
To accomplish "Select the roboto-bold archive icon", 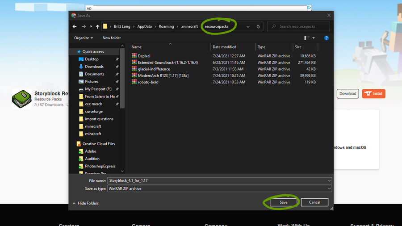I will [x=134, y=82].
